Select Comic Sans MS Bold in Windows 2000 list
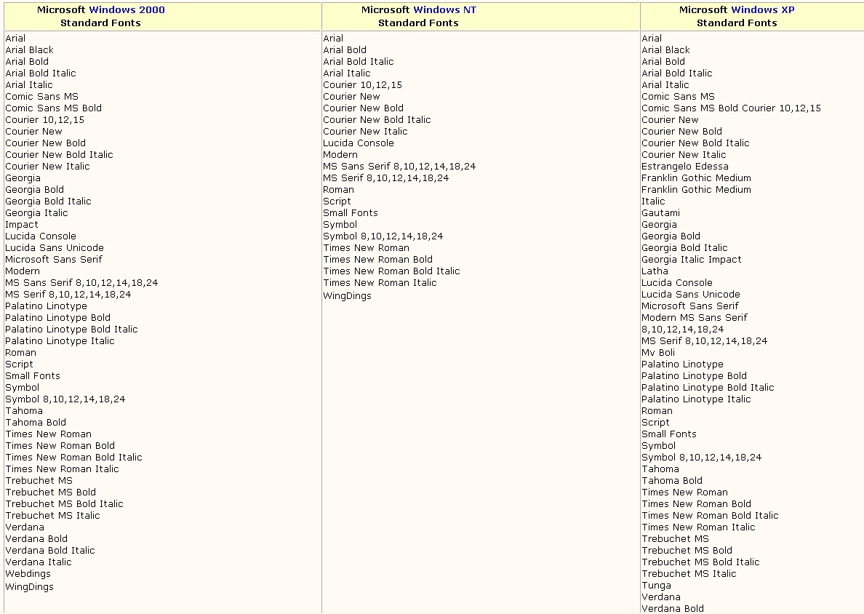This screenshot has height=614, width=864. (x=53, y=108)
